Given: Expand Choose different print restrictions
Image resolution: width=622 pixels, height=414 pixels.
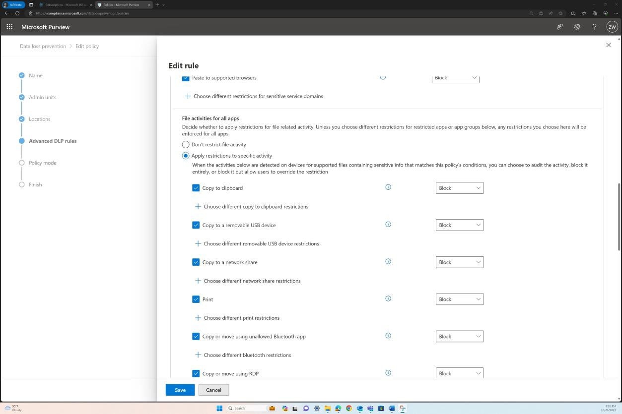Looking at the screenshot, I should 242,317.
